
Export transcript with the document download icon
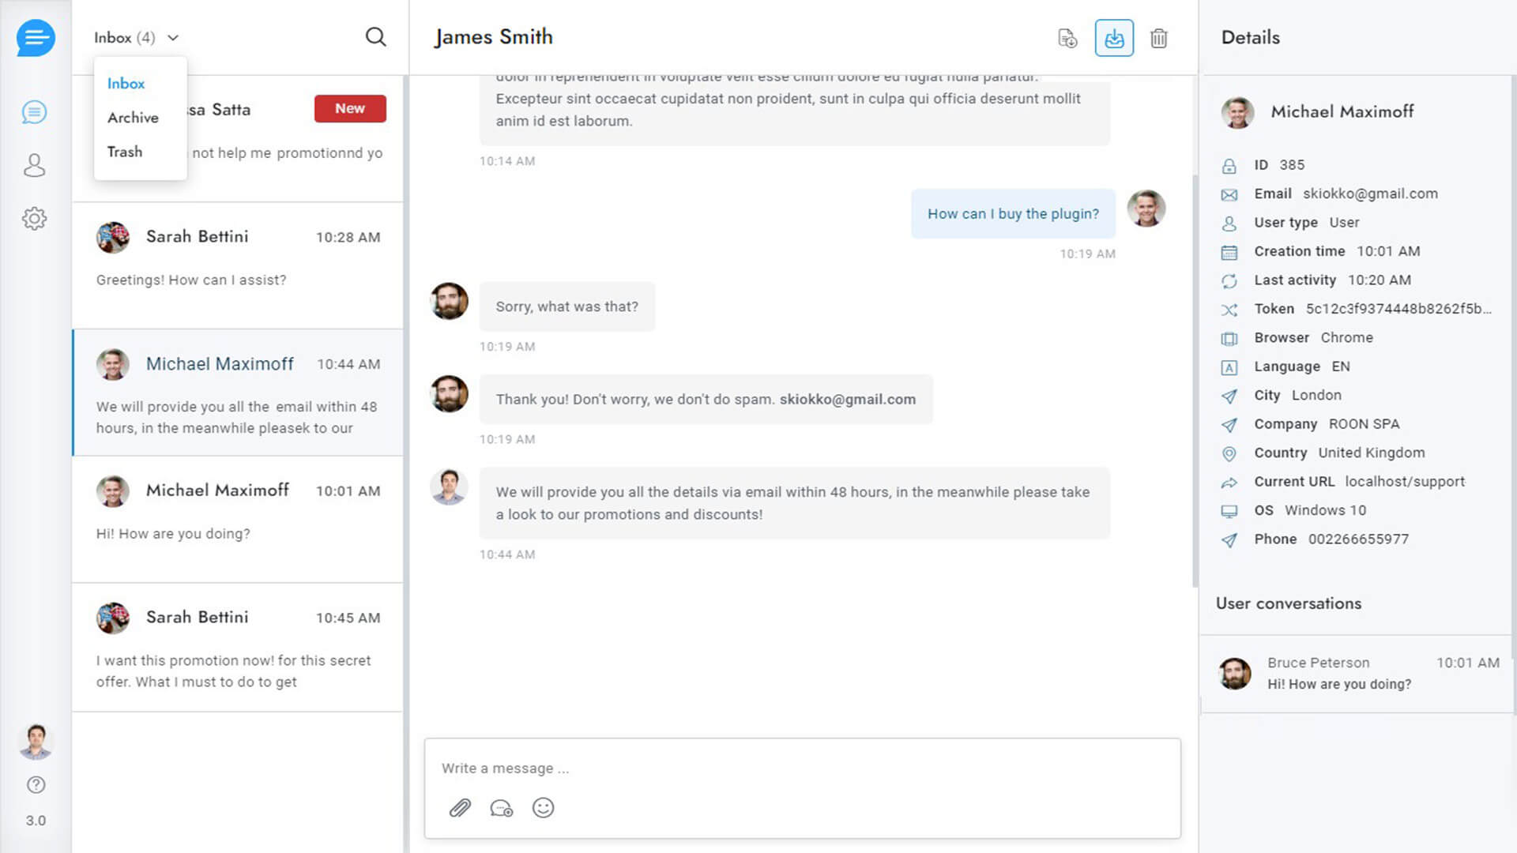coord(1067,37)
